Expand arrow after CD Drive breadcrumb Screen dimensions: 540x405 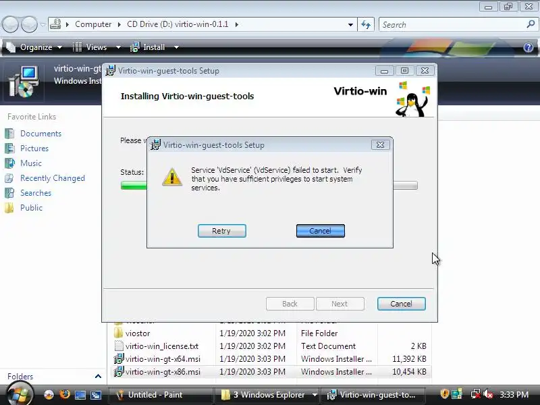point(237,24)
